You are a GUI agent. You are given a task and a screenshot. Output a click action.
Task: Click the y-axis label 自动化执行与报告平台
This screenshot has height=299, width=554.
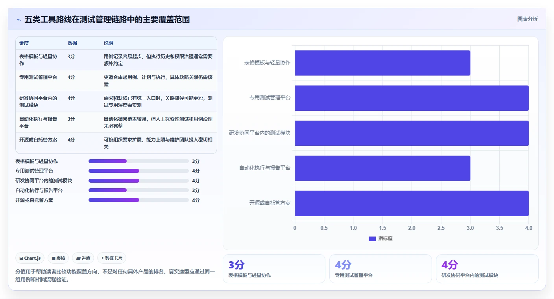[x=265, y=168]
